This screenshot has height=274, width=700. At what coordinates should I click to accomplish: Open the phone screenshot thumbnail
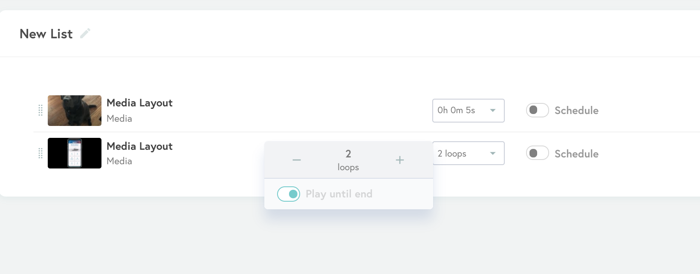tap(75, 153)
